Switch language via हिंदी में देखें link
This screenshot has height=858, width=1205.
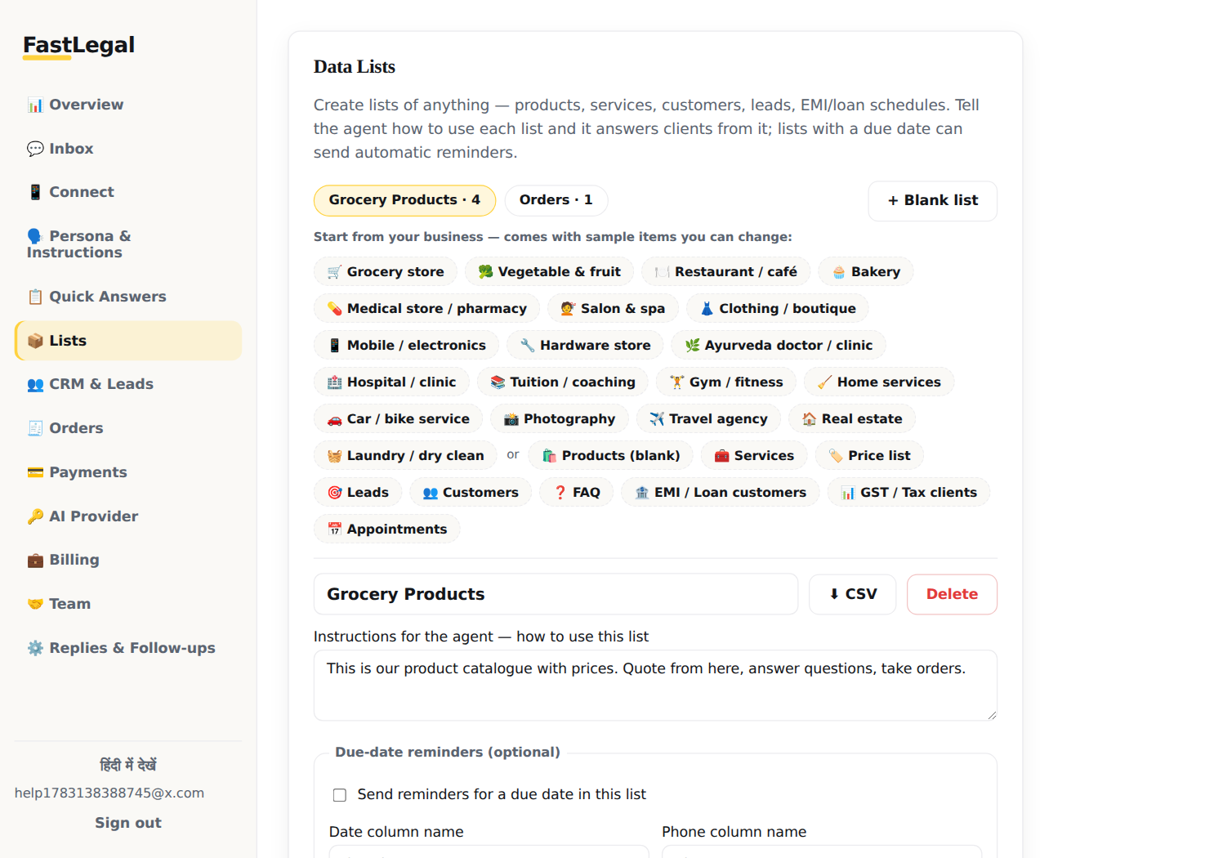point(128,765)
